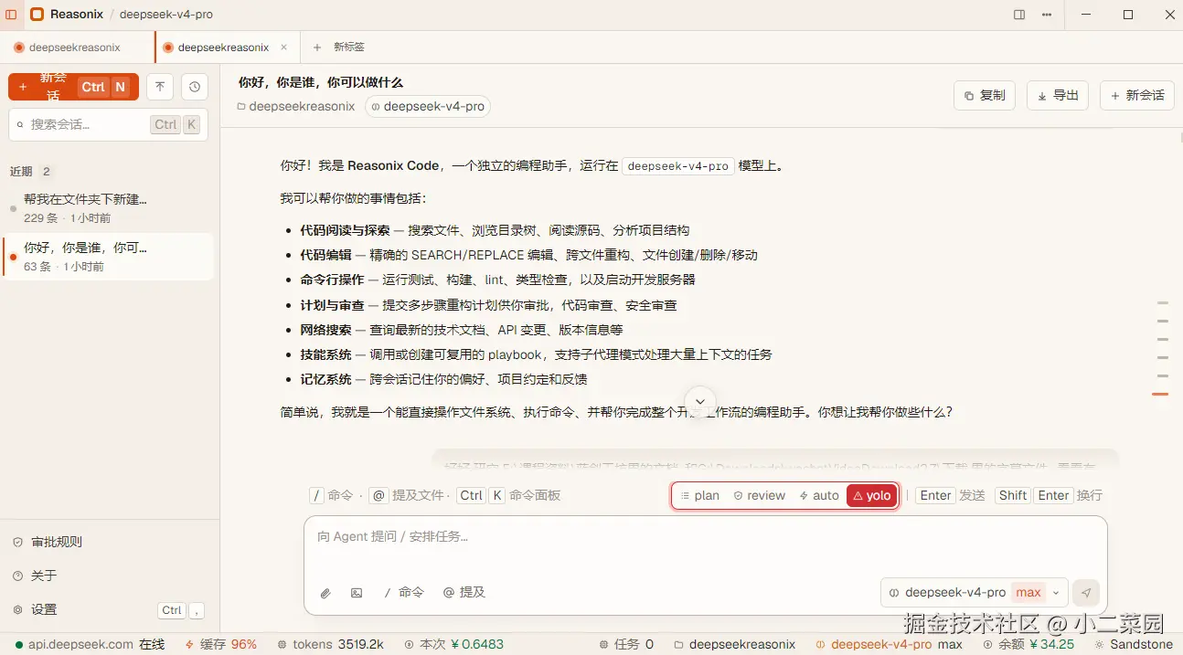1183x655 pixels.
Task: Open the three-dot more options menu
Action: pyautogui.click(x=1047, y=15)
